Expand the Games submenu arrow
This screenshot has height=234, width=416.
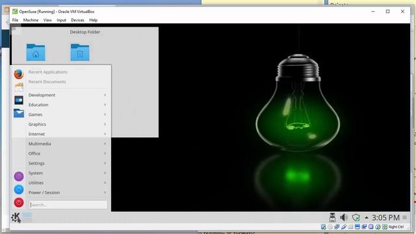click(x=105, y=114)
